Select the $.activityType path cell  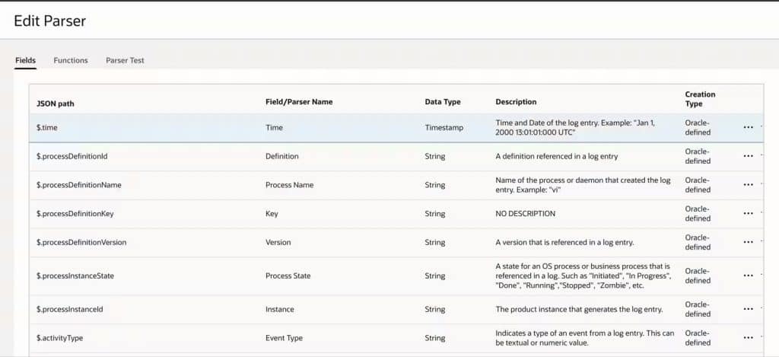coord(59,338)
